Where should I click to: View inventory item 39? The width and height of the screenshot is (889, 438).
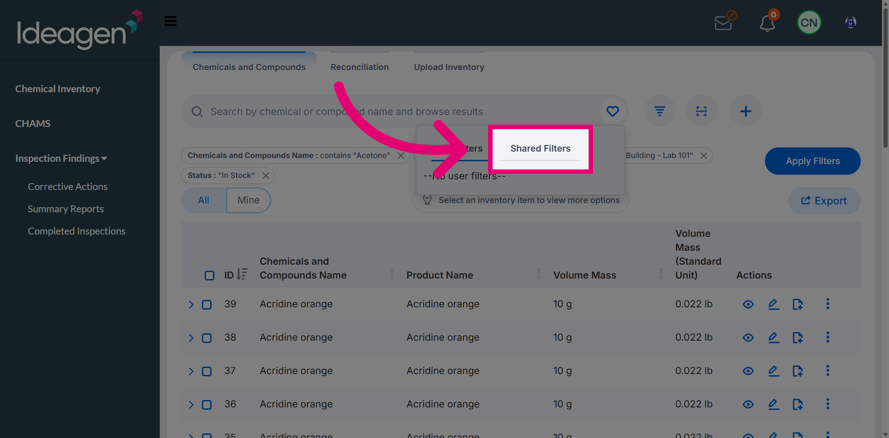[748, 305]
